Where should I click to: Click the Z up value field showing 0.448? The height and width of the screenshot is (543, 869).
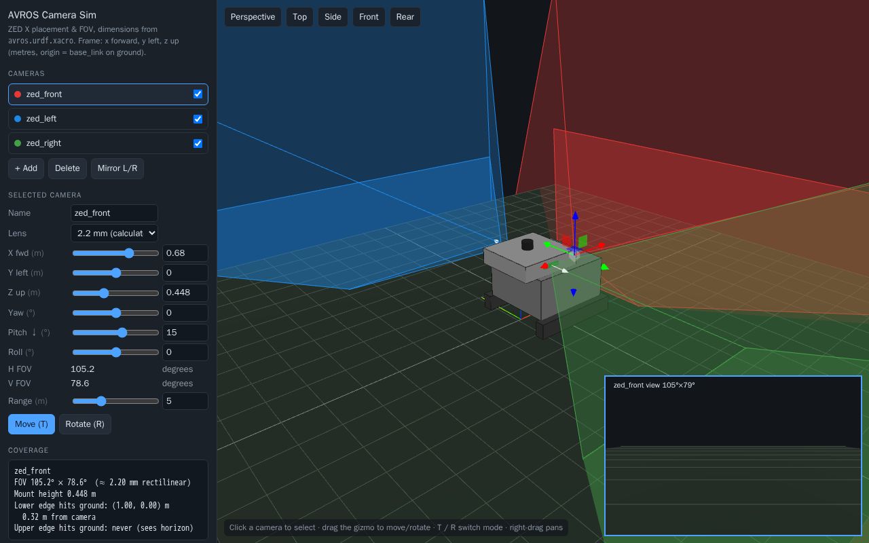pos(185,293)
